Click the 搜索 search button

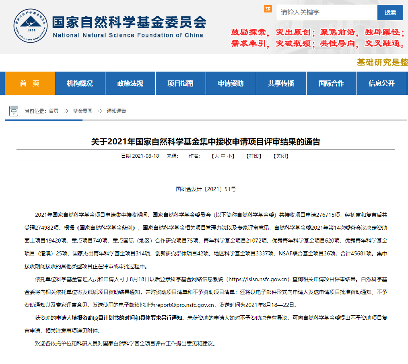click(390, 12)
